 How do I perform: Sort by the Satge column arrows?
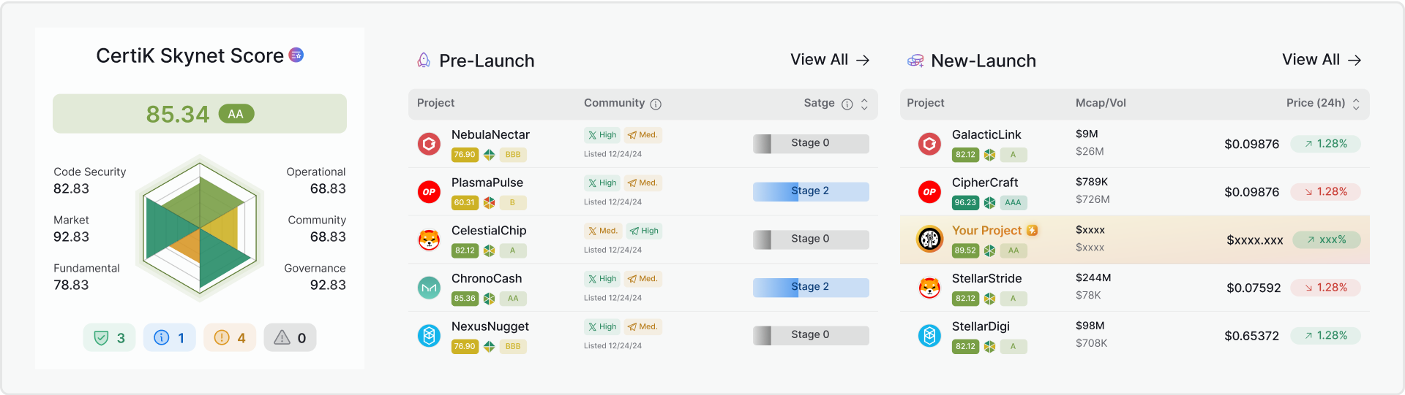click(864, 104)
